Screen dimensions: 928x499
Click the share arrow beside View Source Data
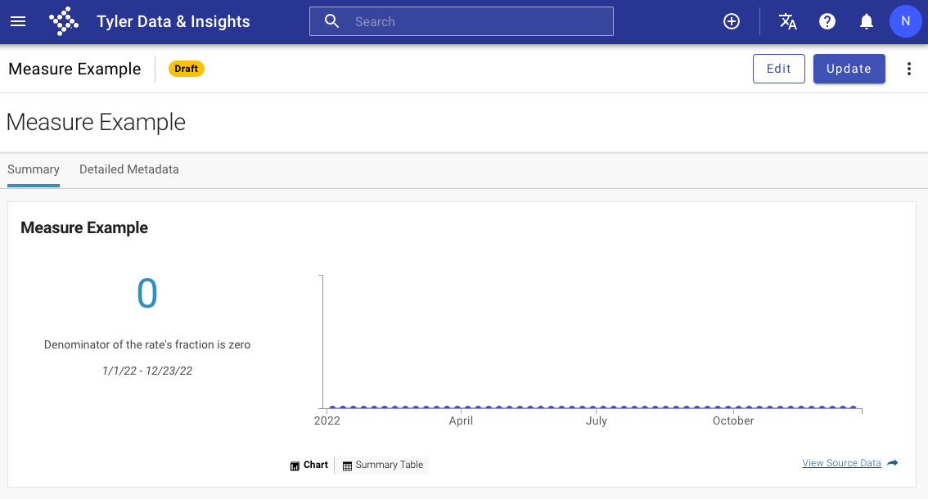coord(893,463)
